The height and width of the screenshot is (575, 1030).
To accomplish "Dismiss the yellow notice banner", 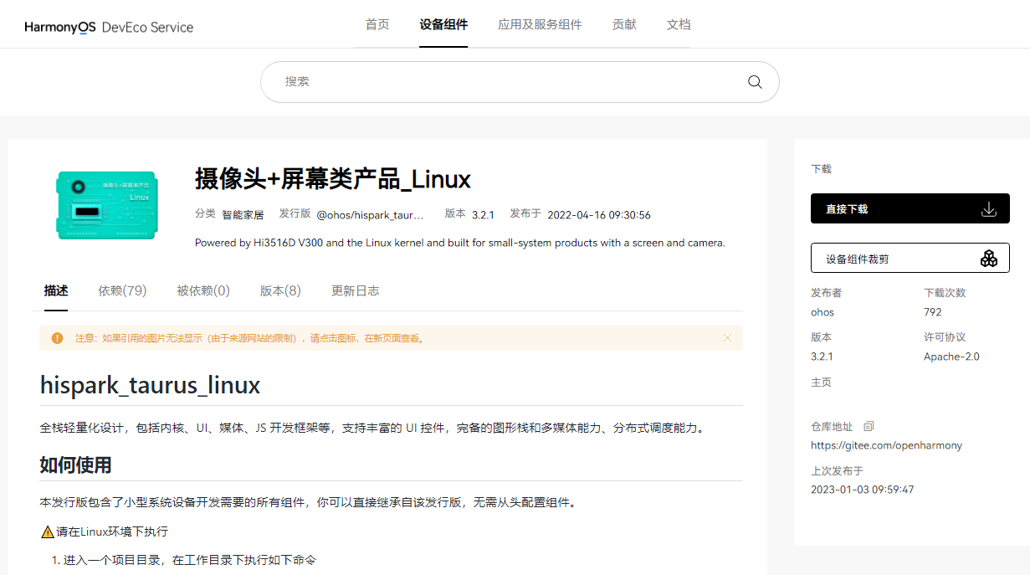I will pyautogui.click(x=727, y=337).
